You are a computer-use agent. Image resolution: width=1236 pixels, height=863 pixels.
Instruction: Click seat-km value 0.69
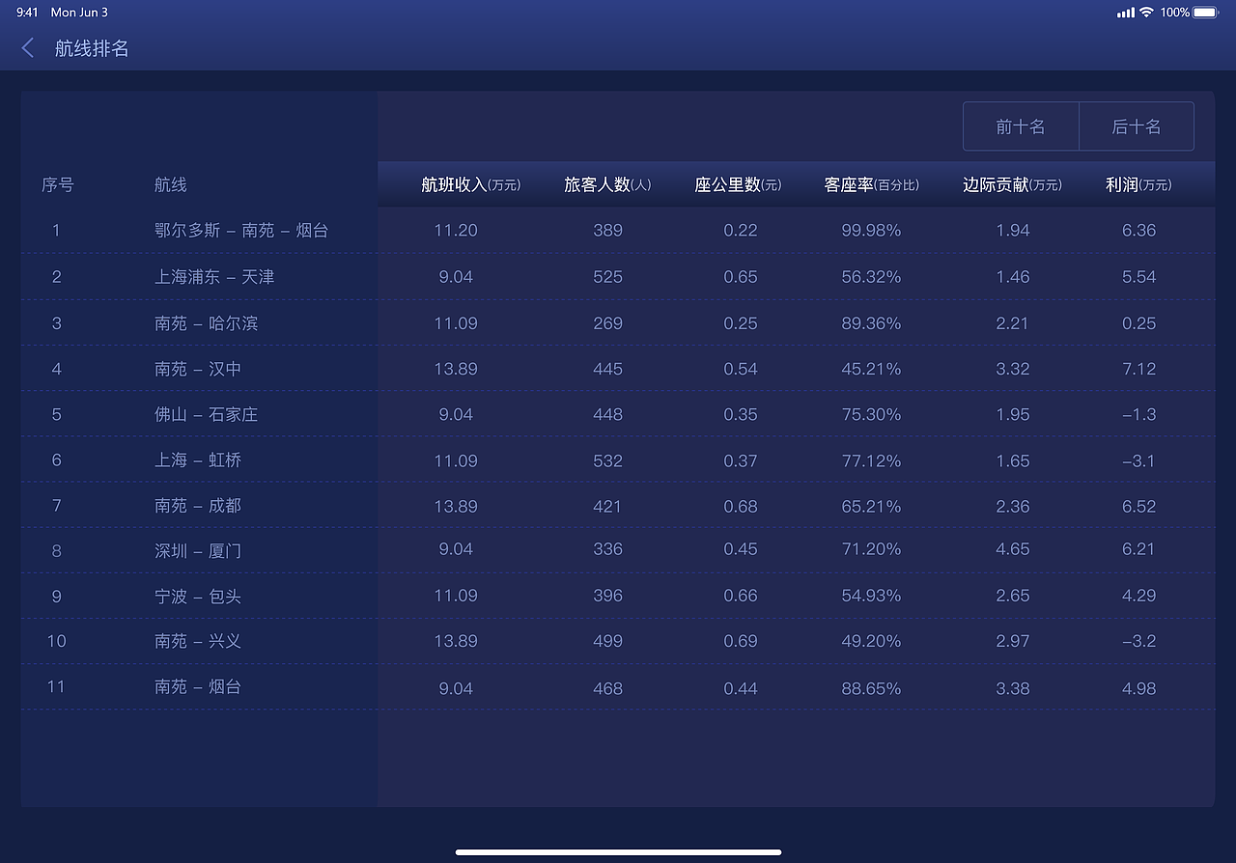pos(740,641)
